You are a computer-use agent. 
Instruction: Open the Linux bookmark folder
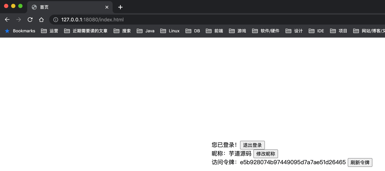[x=170, y=31]
